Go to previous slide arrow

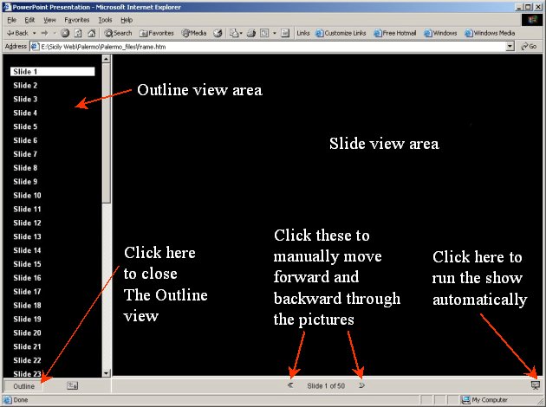click(290, 385)
